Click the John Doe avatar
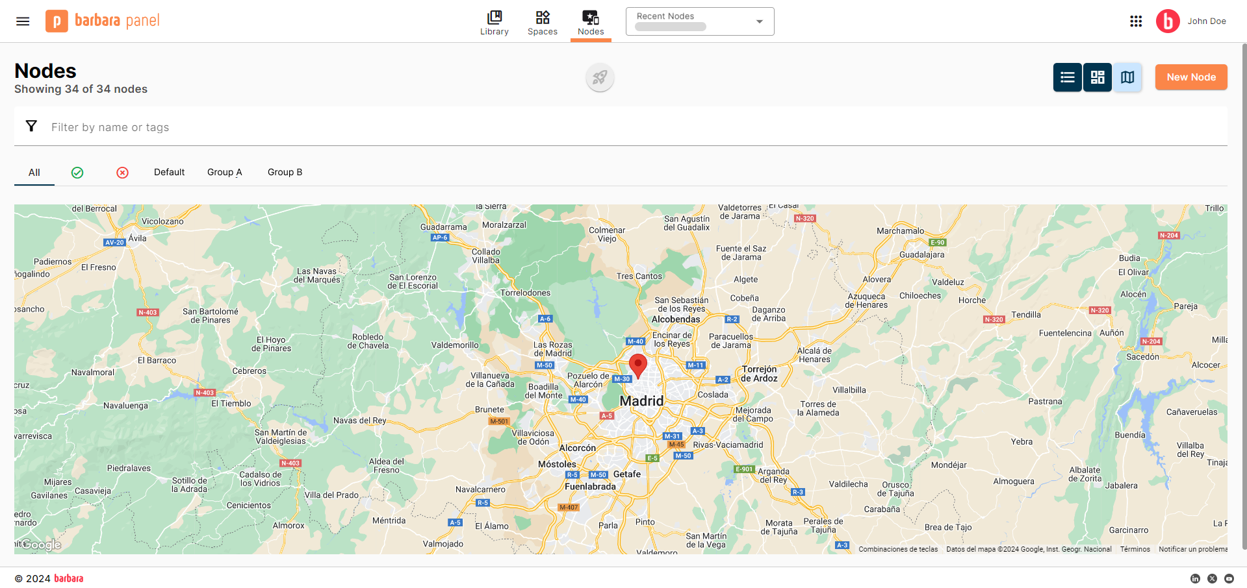The image size is (1247, 588). point(1167,21)
